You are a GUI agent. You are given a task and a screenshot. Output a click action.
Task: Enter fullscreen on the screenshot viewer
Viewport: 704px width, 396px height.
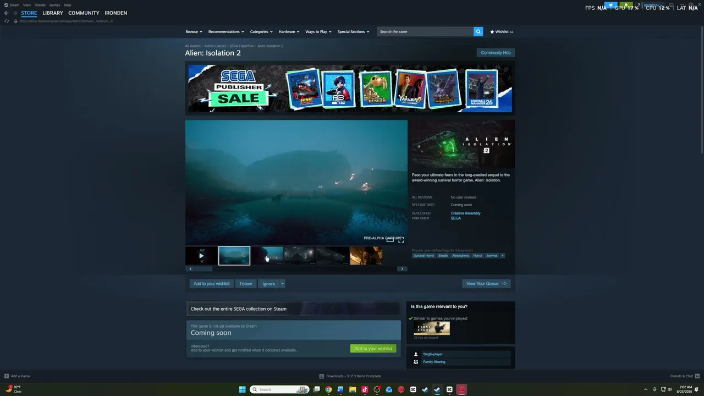click(401, 239)
